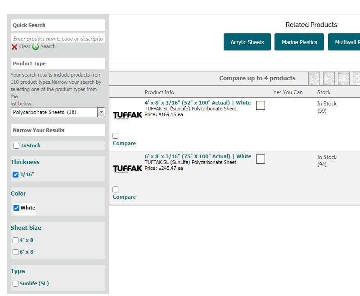Click the Price: $245.47 ea text
The image size is (360, 296).
[164, 168]
